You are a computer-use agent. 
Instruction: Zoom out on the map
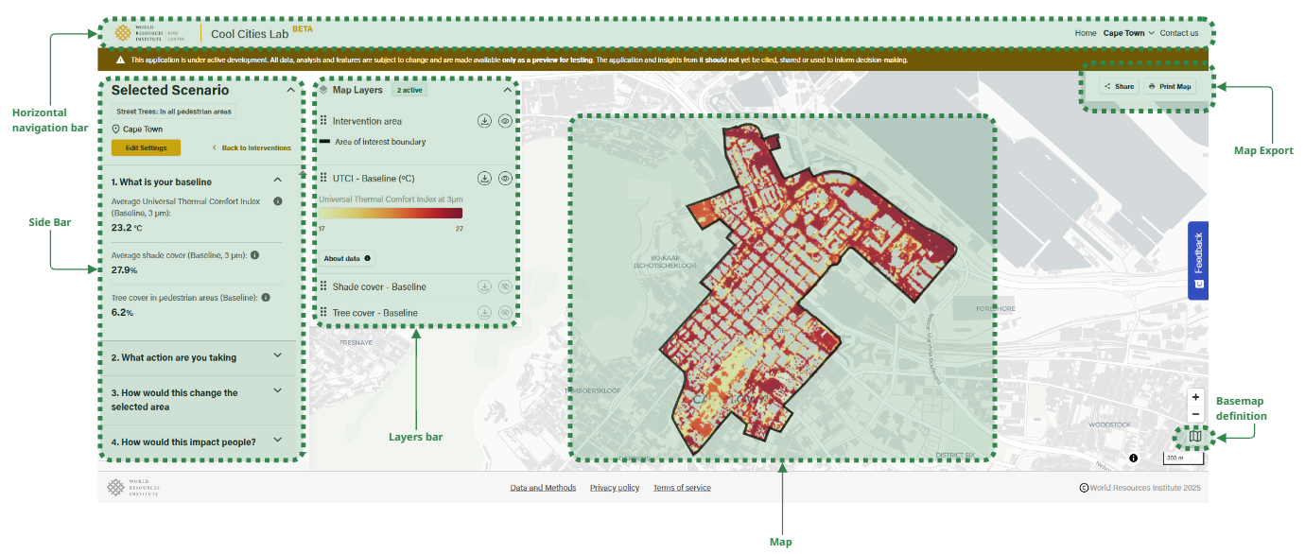(x=1195, y=414)
